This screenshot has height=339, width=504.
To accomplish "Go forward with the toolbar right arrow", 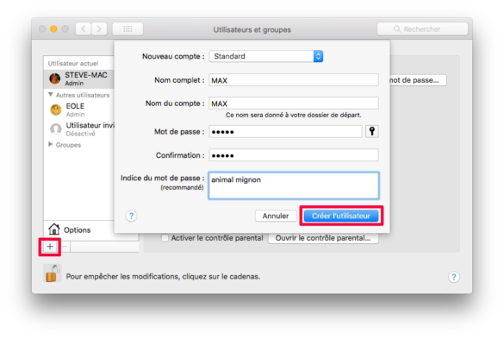I will [99, 29].
